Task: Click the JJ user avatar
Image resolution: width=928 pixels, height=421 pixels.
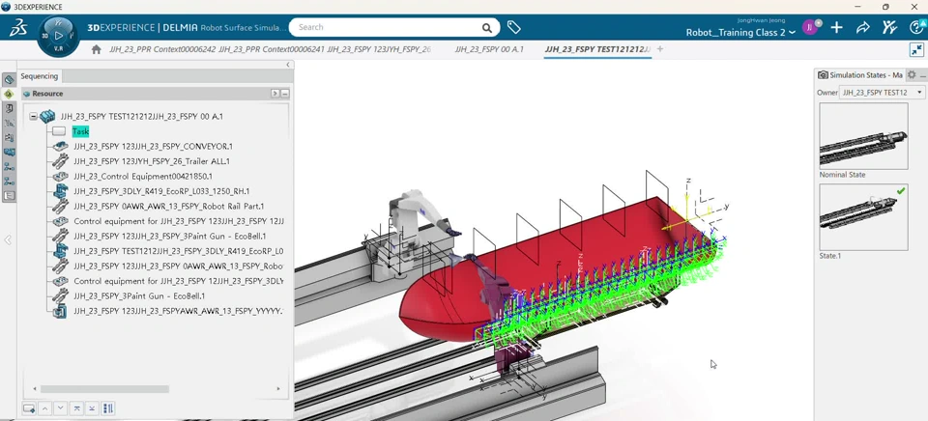Action: [x=810, y=27]
